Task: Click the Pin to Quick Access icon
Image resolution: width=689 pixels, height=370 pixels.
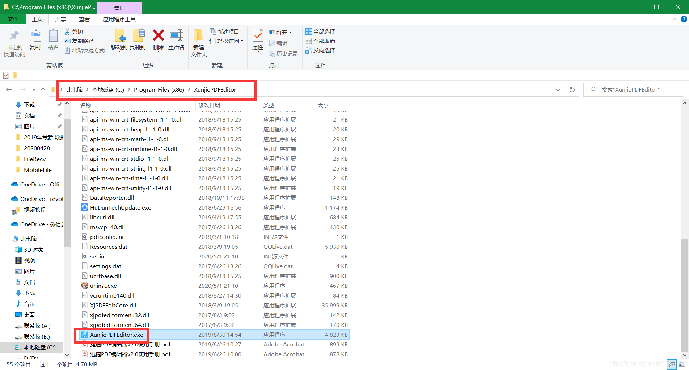Action: (14, 36)
